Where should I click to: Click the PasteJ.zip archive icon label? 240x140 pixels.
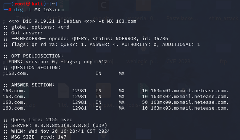tap(23, 105)
